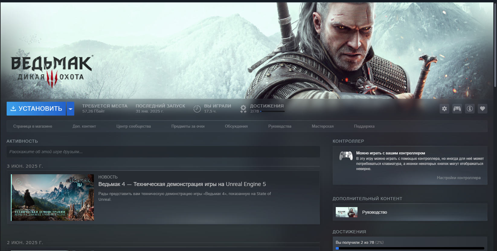The image size is (497, 251).
Task: Click the news description starting Рады представить
Action: 185,197
